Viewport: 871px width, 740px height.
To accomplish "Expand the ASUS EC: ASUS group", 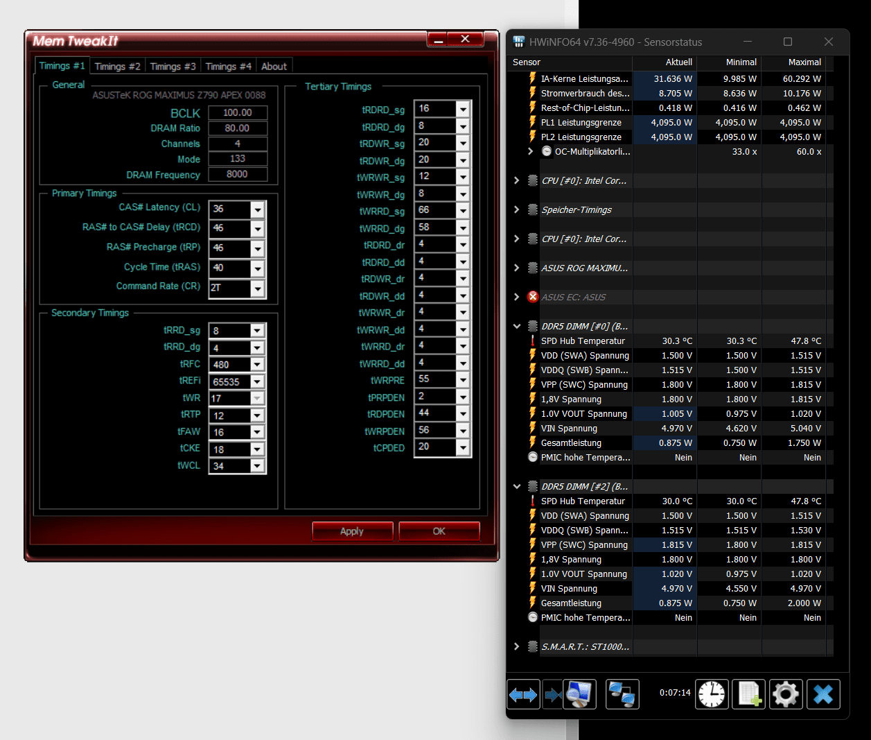I will (517, 297).
